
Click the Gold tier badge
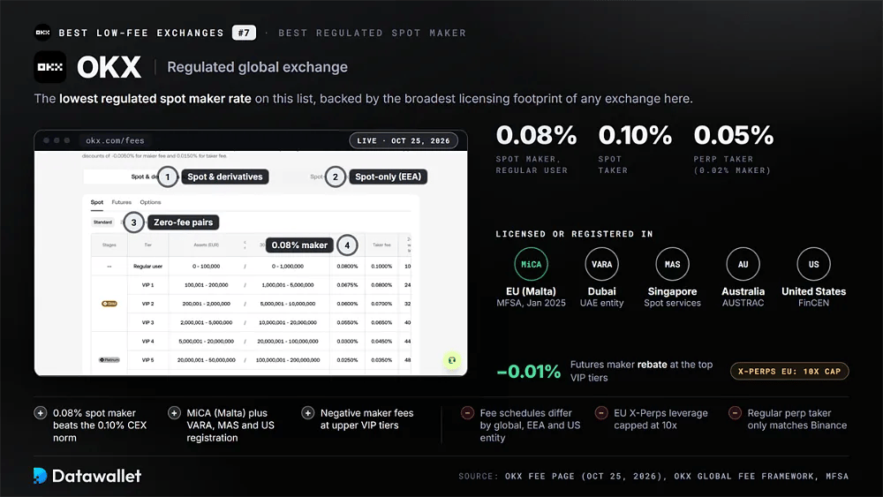click(109, 304)
